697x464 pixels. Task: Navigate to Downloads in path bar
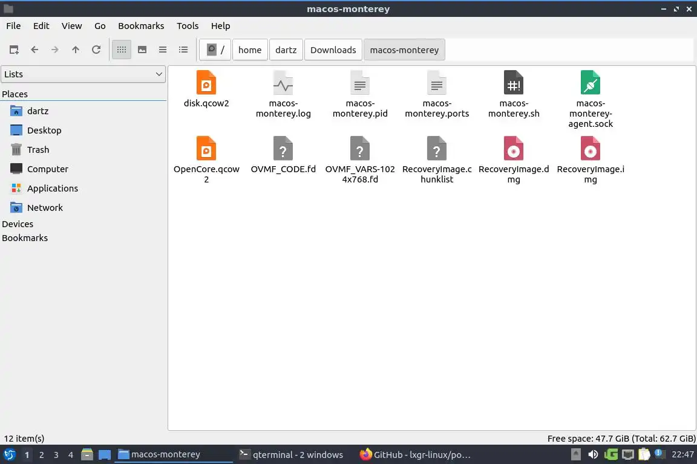click(333, 50)
